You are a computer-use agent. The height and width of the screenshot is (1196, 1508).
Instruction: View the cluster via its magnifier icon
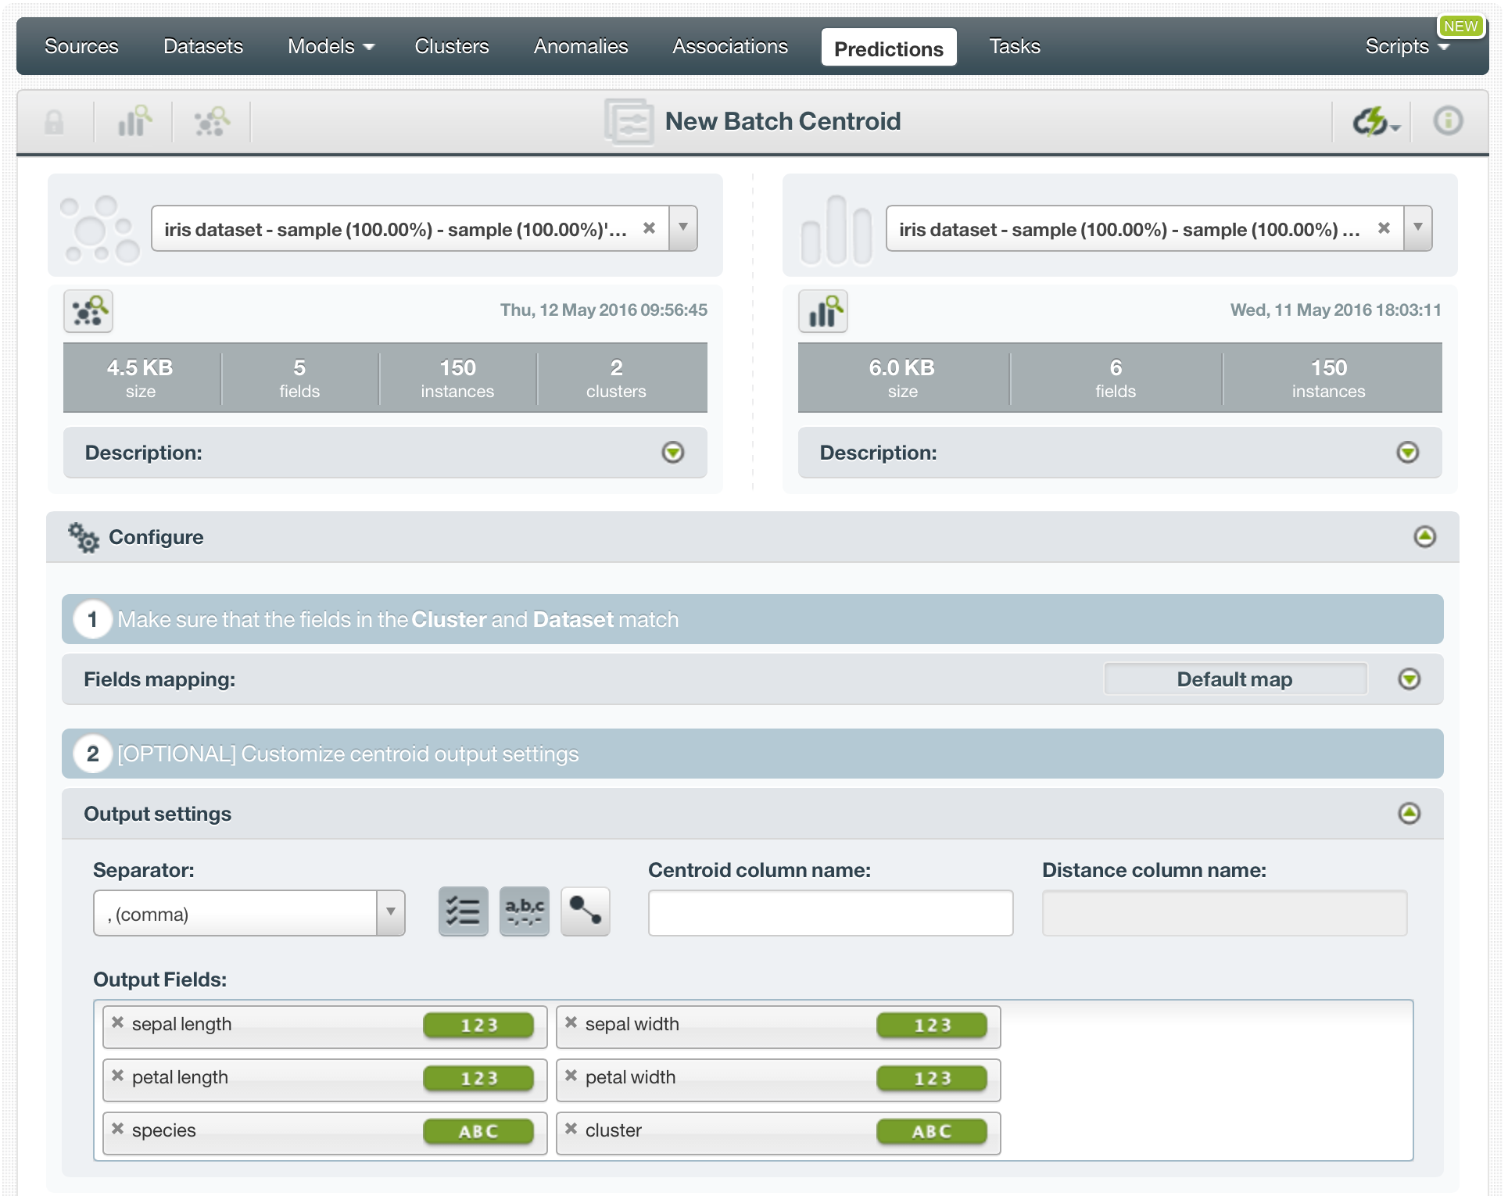point(88,311)
